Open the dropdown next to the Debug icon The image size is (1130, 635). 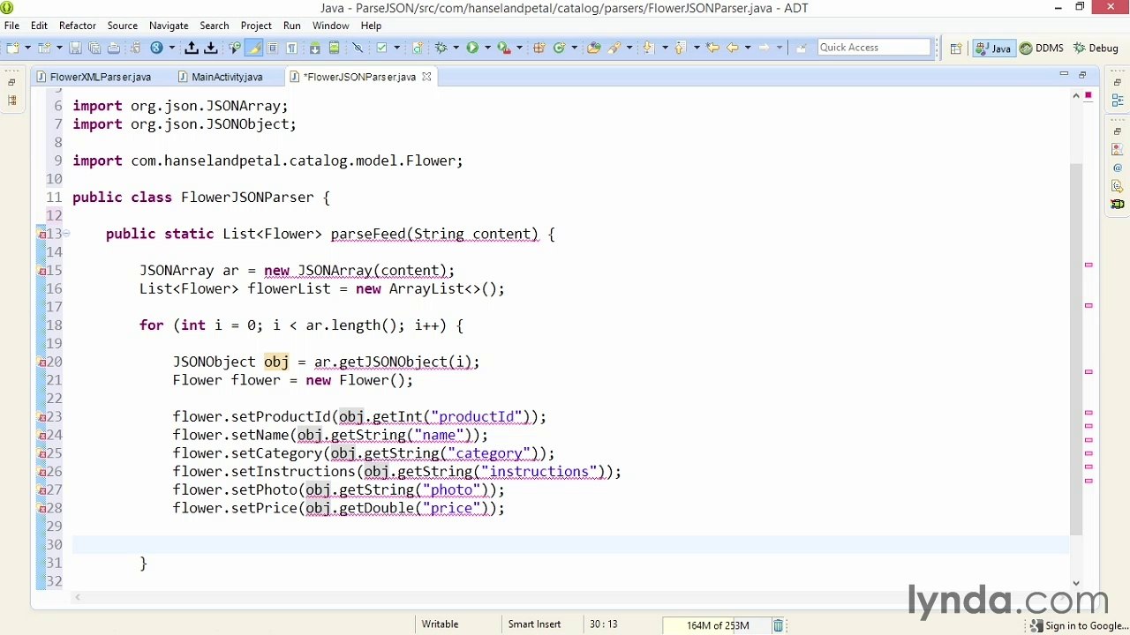456,48
